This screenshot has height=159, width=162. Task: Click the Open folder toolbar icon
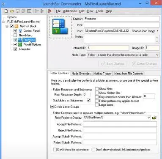[12, 11]
